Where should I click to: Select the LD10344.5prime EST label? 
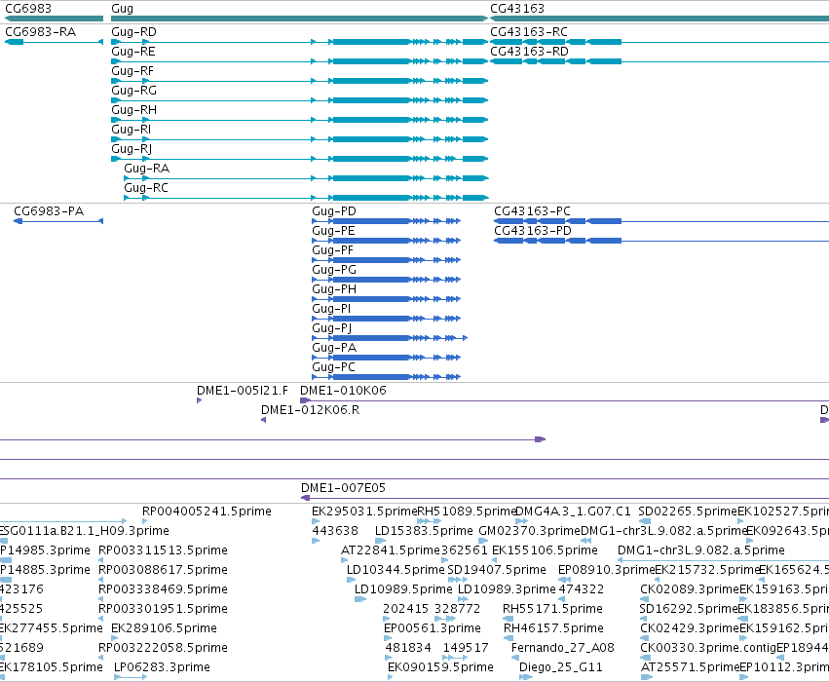(x=396, y=570)
